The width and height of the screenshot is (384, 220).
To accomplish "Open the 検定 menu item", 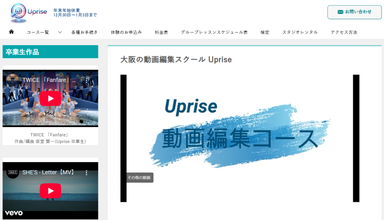I will [x=265, y=32].
